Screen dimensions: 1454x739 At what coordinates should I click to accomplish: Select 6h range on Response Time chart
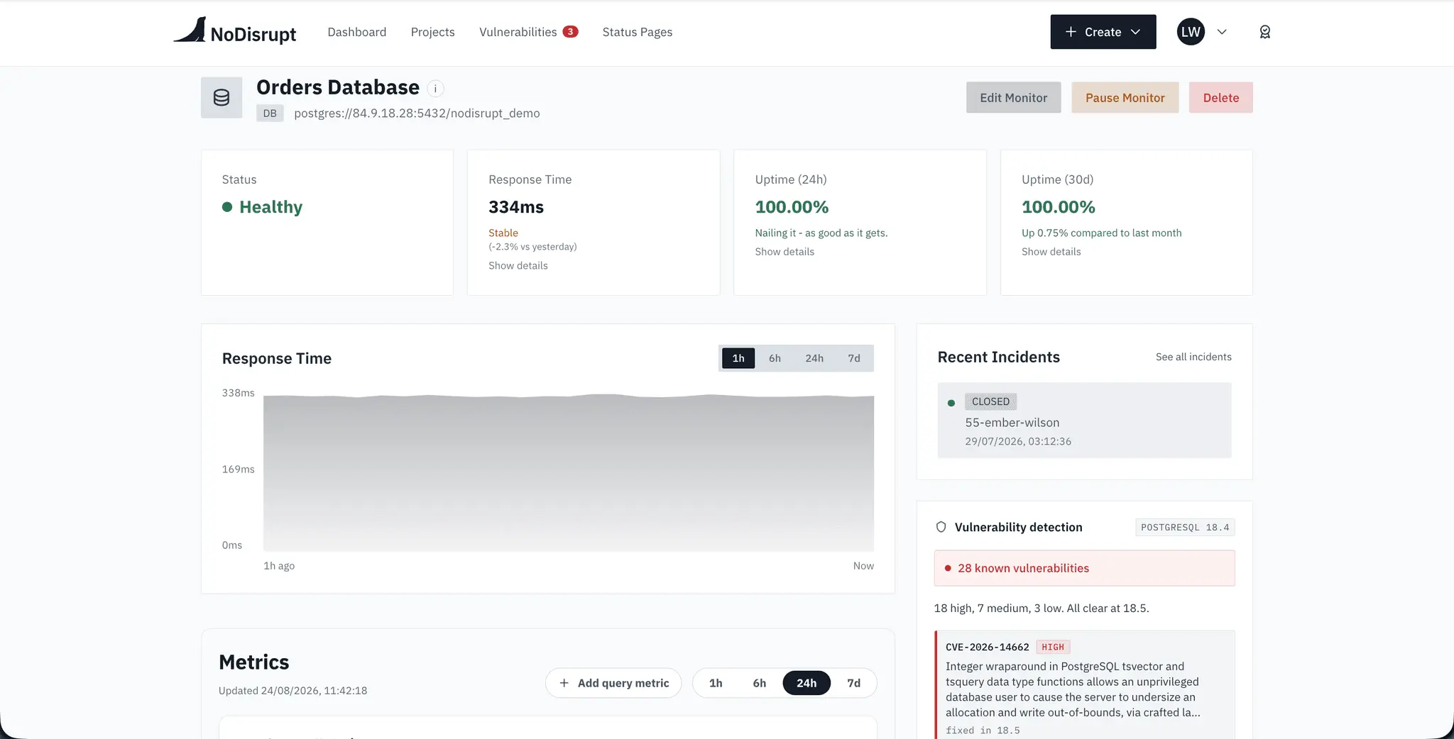pos(775,358)
